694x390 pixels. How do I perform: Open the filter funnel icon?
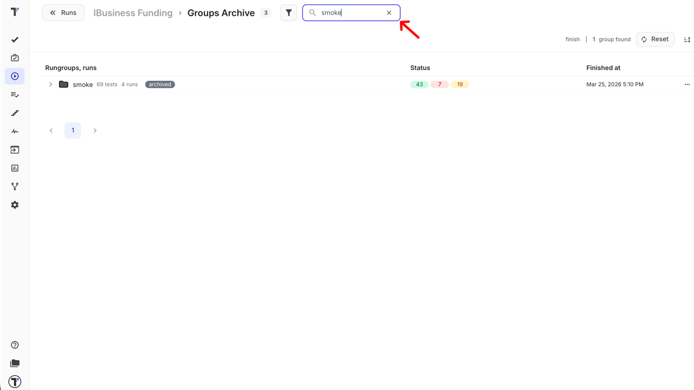[288, 12]
